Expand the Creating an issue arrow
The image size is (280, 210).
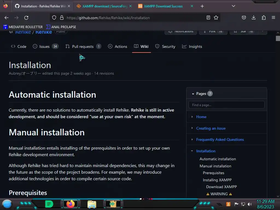point(192,128)
